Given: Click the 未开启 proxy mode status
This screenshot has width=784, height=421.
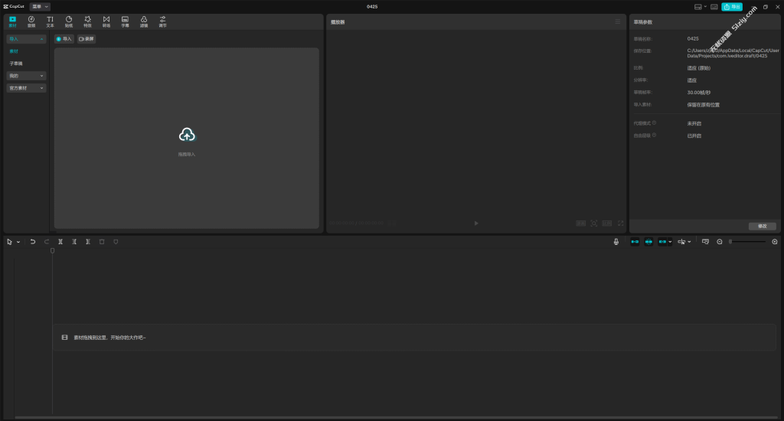Looking at the screenshot, I should [x=694, y=123].
